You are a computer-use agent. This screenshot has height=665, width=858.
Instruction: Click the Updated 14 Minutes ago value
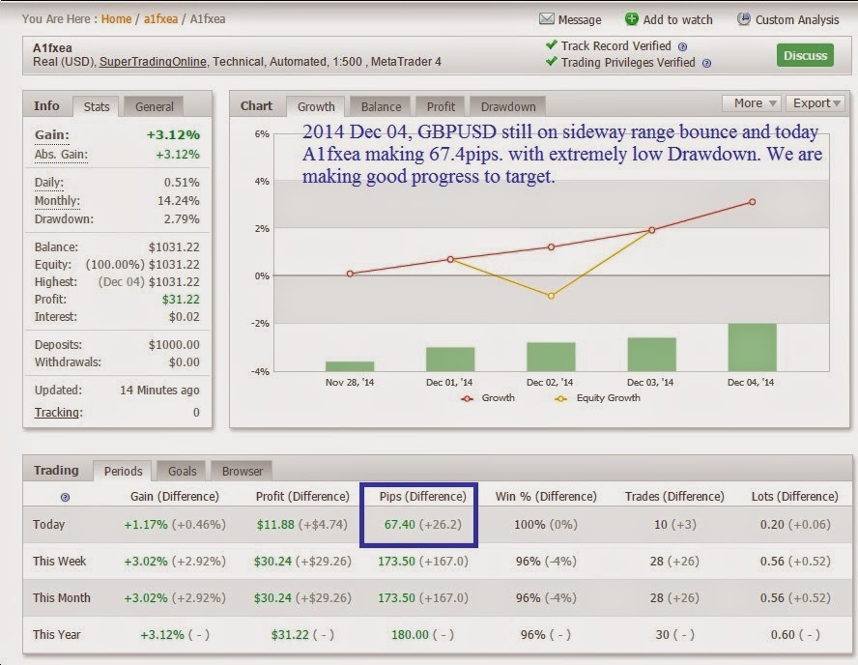point(159,390)
